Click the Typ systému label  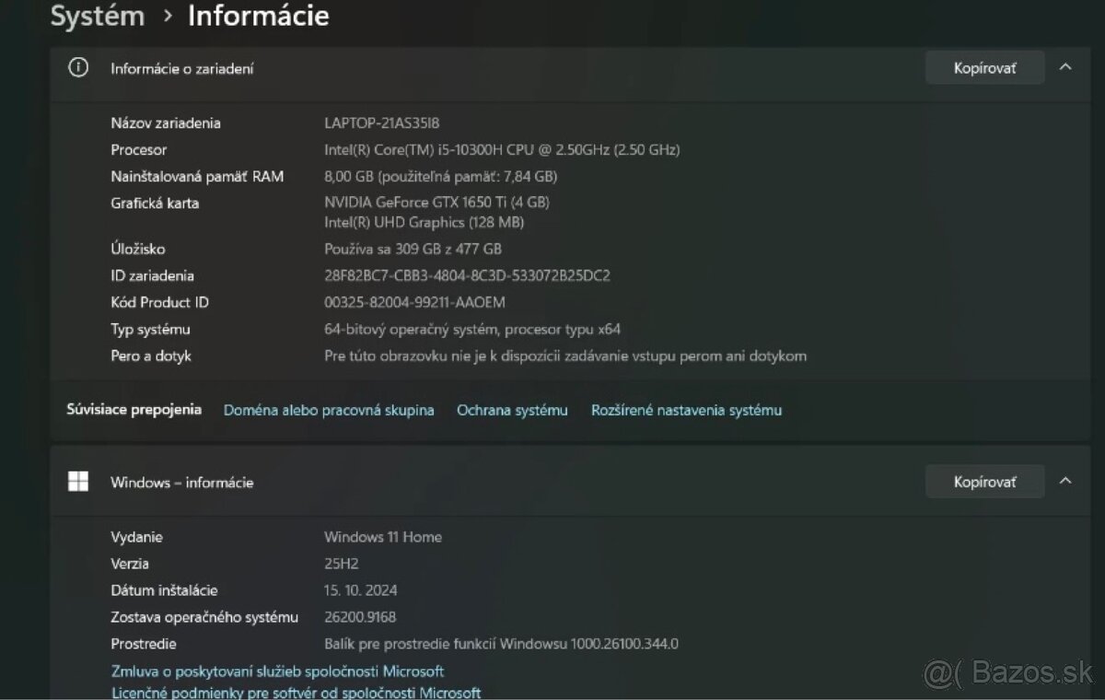tap(150, 329)
